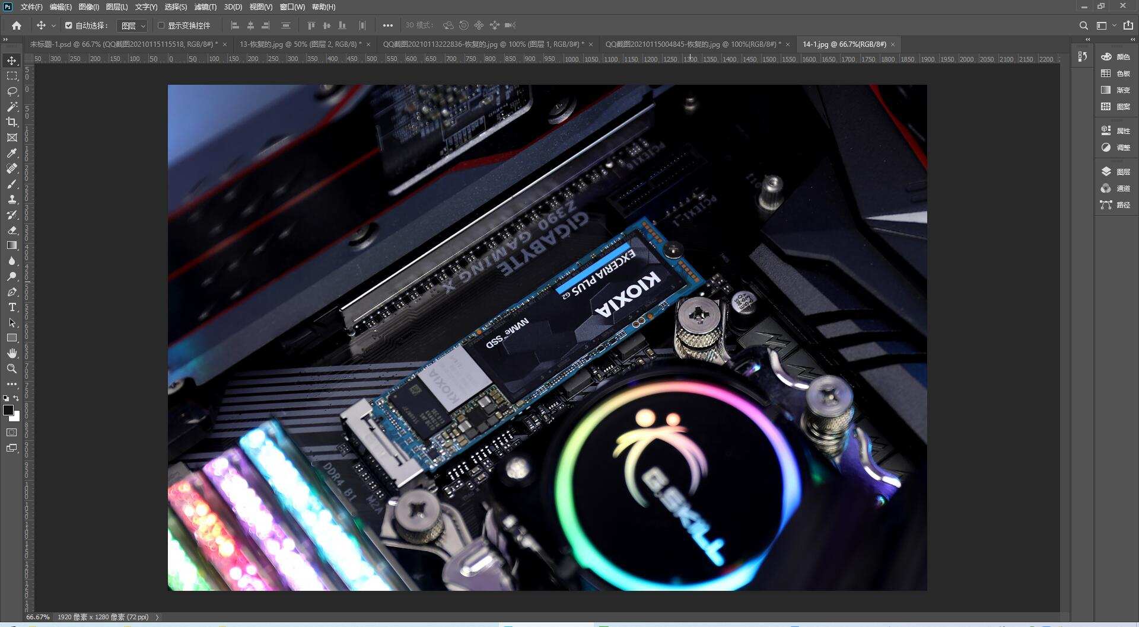Select the Gradient tool
The height and width of the screenshot is (627, 1139).
[12, 245]
